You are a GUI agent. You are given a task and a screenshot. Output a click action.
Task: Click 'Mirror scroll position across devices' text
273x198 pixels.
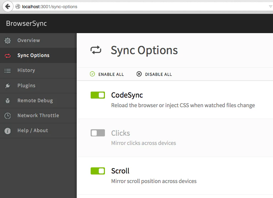point(154,181)
